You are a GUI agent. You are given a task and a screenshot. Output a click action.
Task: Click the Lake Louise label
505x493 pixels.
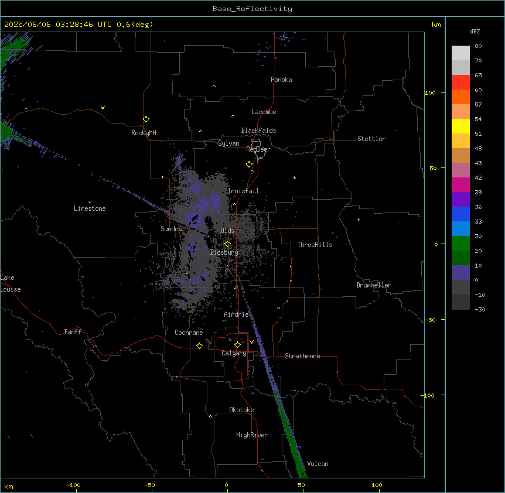coord(11,283)
